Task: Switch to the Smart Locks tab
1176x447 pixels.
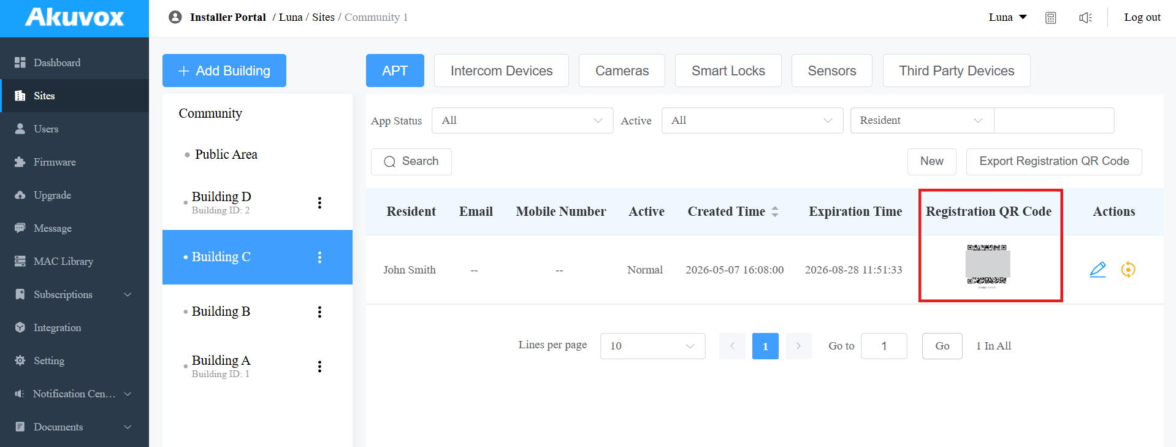Action: (728, 71)
